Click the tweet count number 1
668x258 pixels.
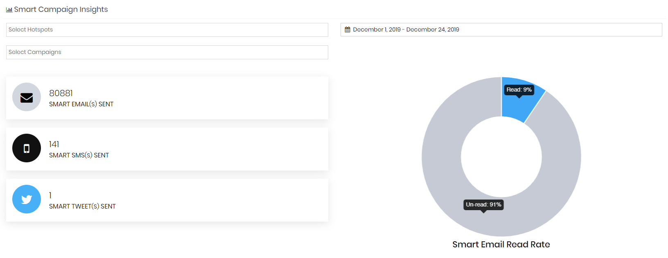tap(50, 195)
